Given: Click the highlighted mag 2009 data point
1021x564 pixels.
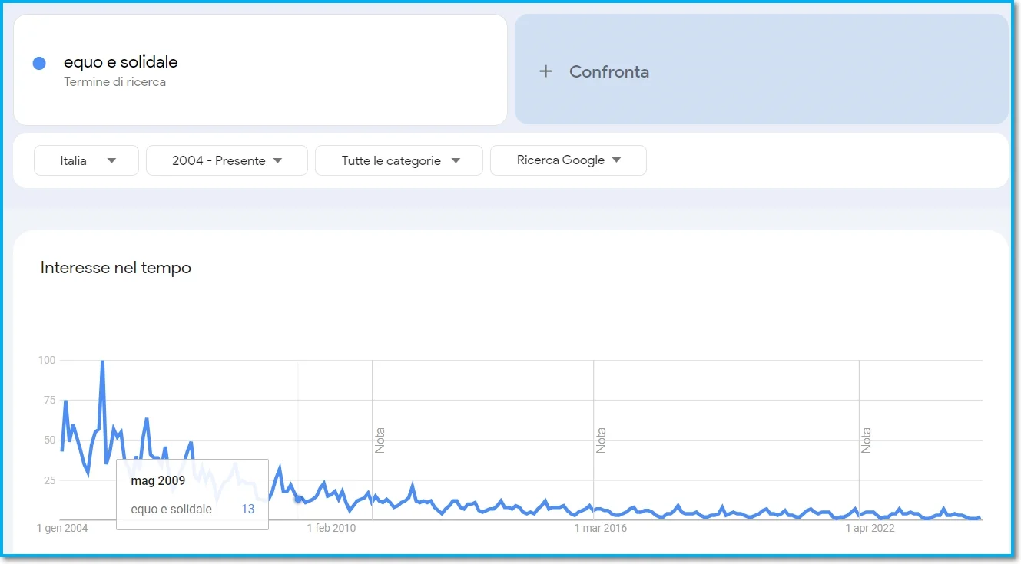Looking at the screenshot, I should 298,499.
